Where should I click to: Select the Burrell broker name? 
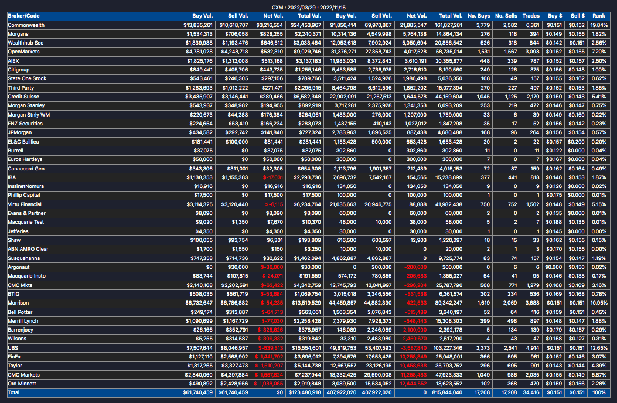pyautogui.click(x=15, y=151)
